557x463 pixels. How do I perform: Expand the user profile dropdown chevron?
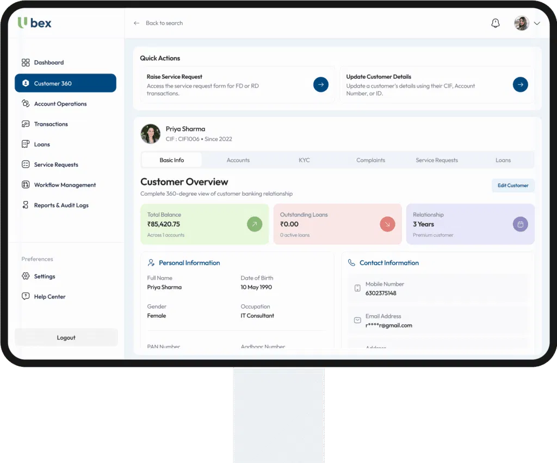click(x=537, y=23)
